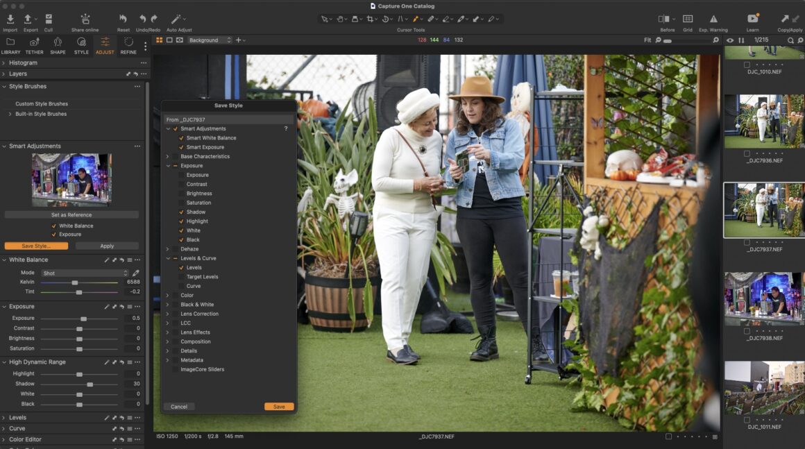Select the pointer cursor tool
Viewport: 805px width, 449px height.
coord(325,19)
